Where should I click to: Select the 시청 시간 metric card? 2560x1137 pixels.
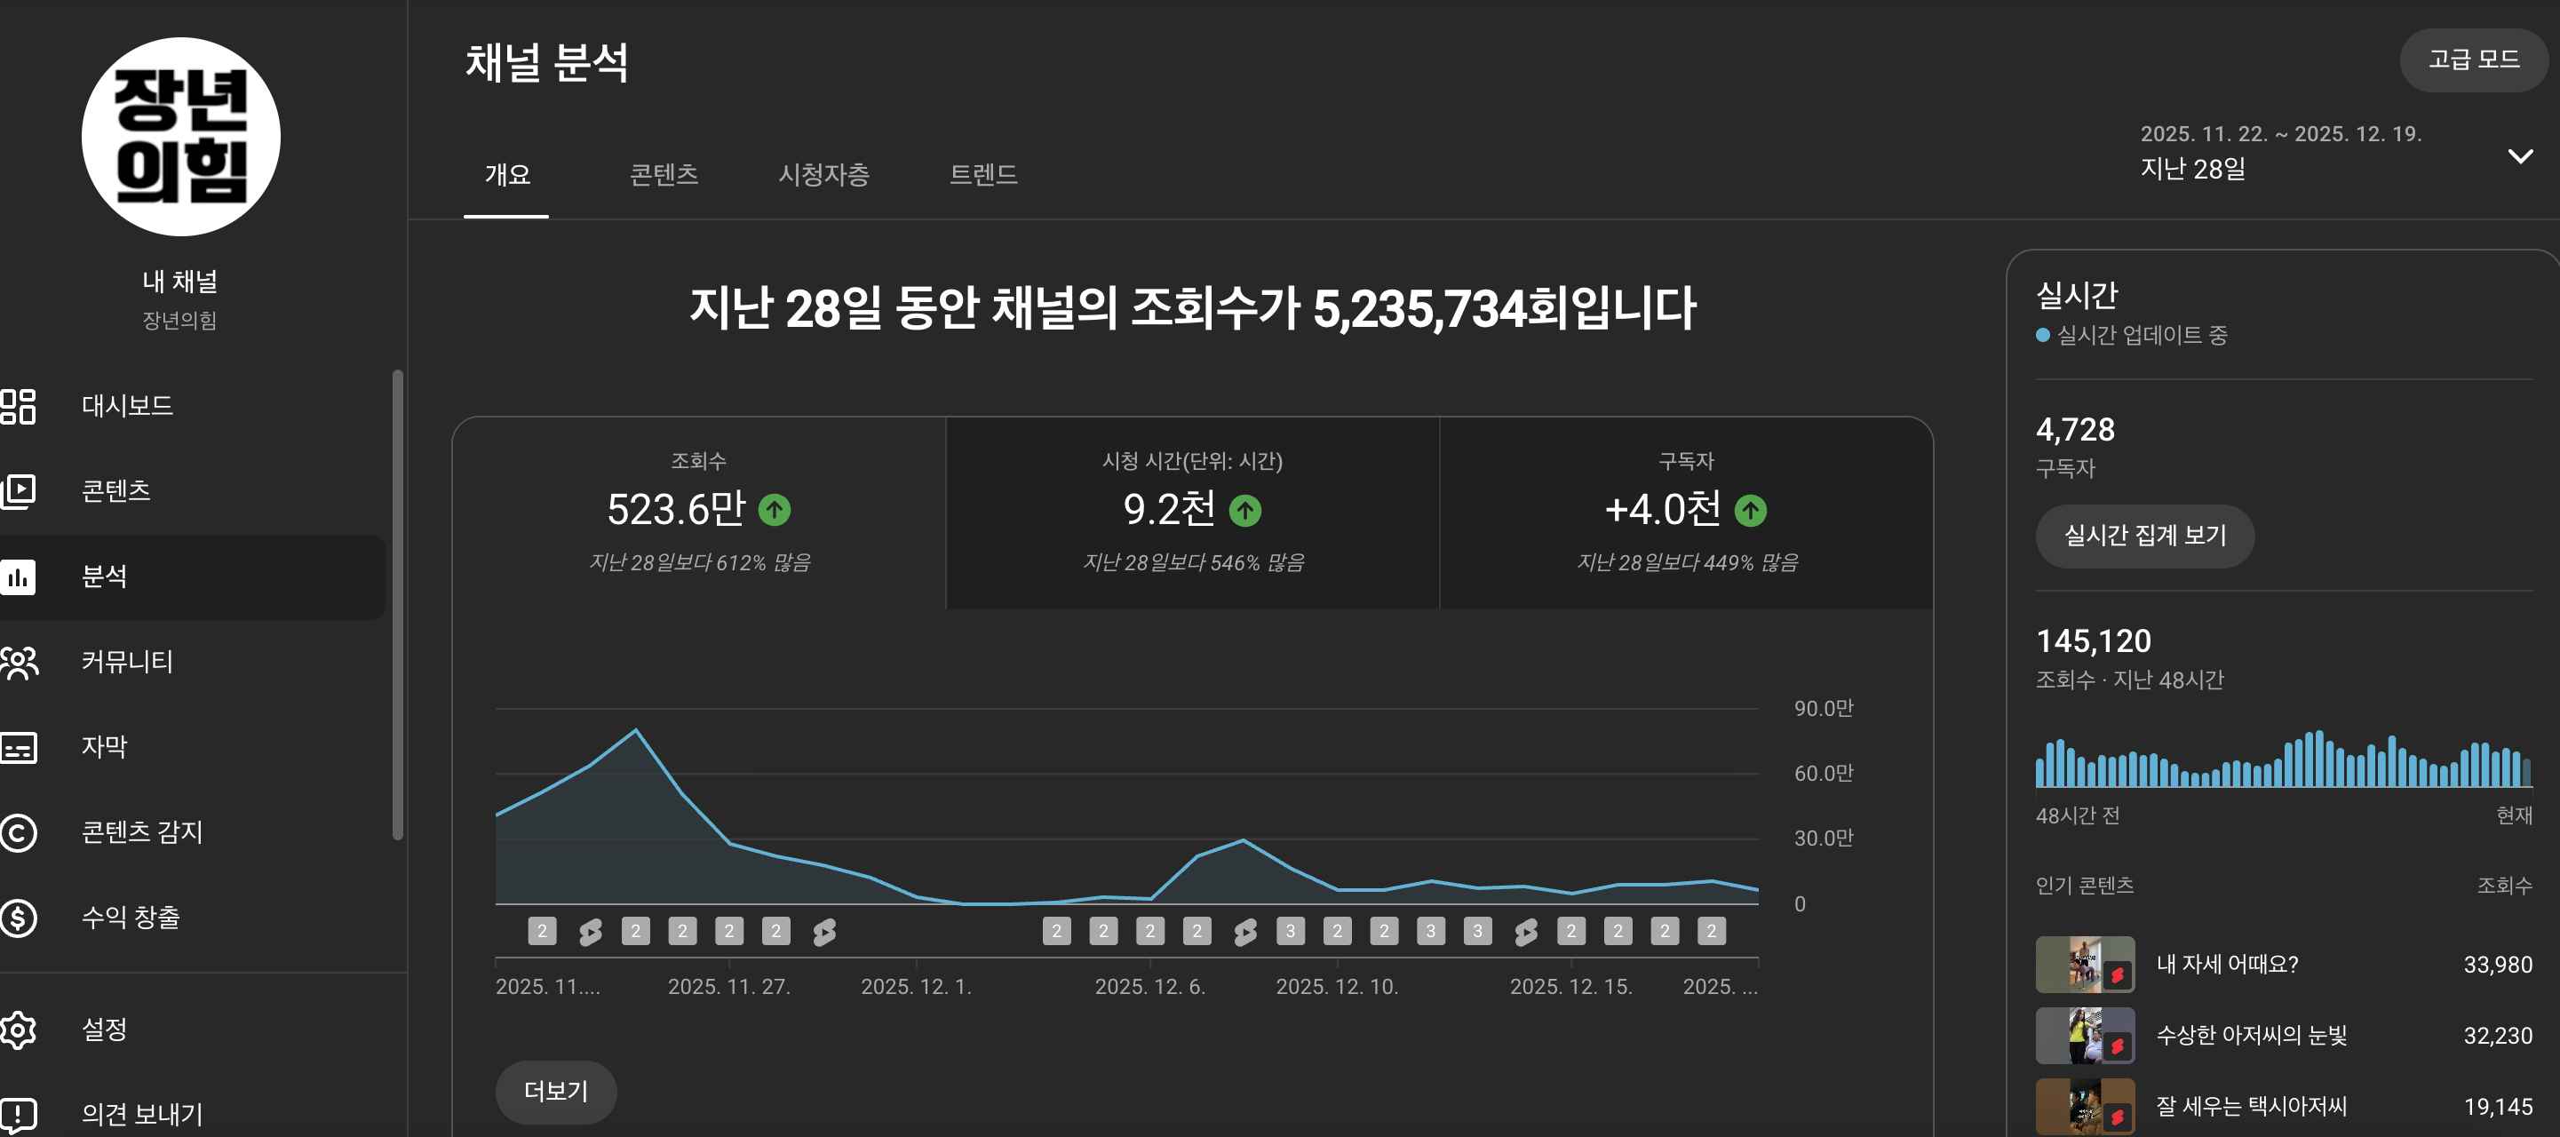(1191, 513)
